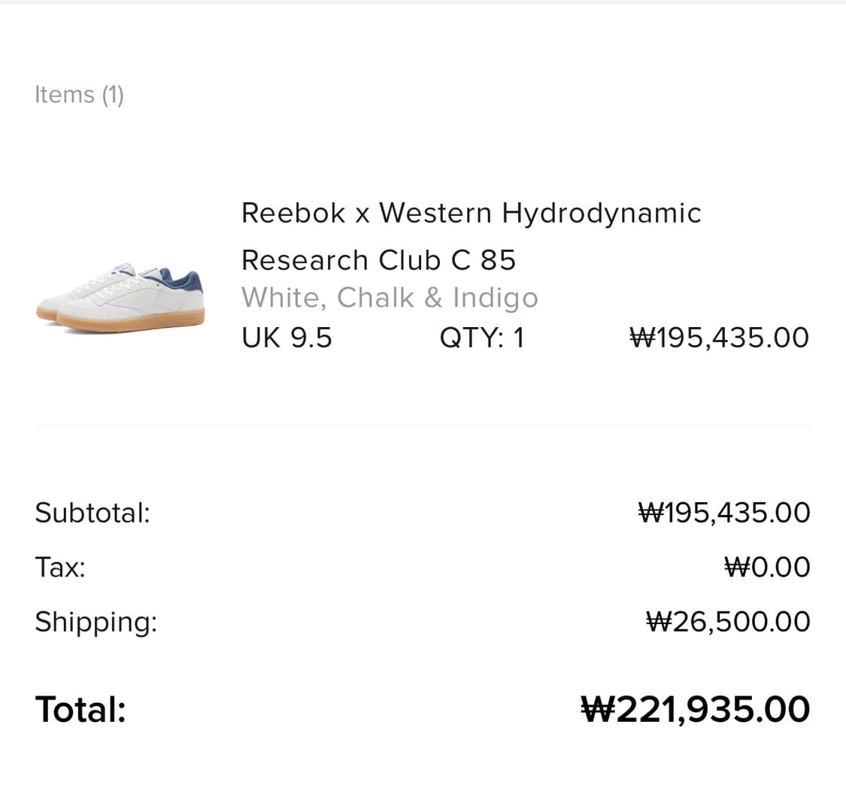Select the Subtotal label
This screenshot has width=846, height=797.
click(x=92, y=513)
